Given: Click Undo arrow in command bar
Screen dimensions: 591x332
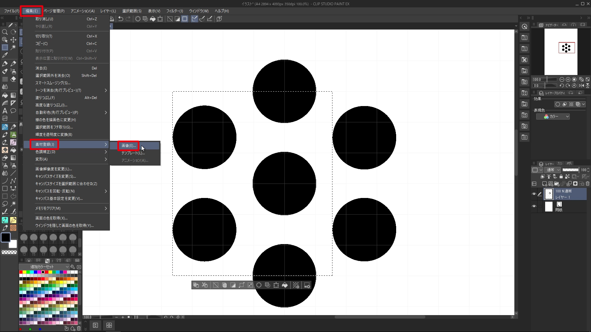Looking at the screenshot, I should pos(121,19).
